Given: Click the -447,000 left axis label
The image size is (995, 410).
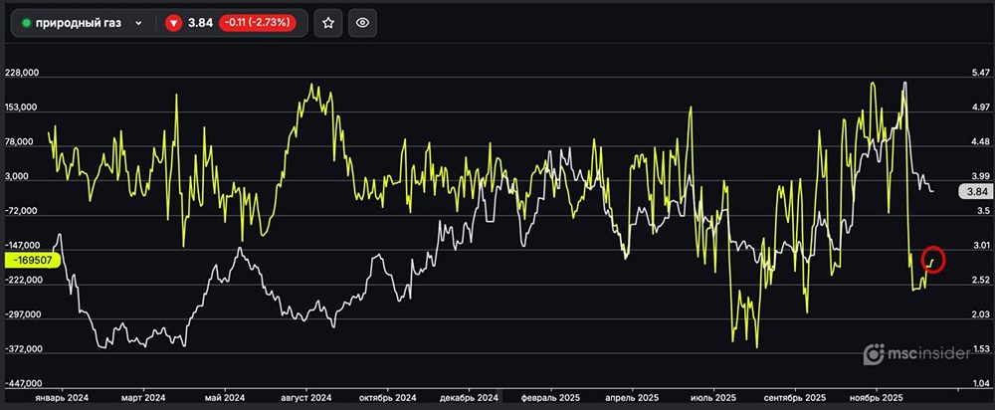Looking at the screenshot, I should tap(22, 384).
